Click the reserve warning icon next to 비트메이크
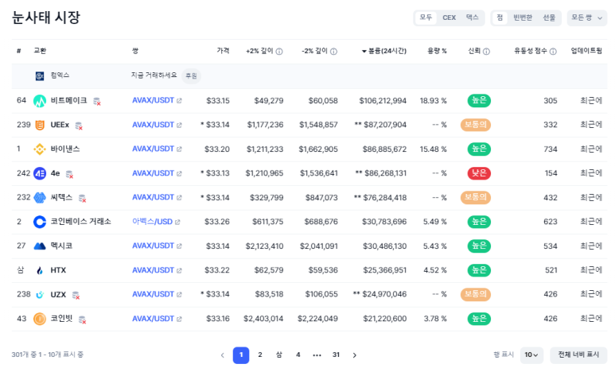Screen dimensions: 615x368 [x=97, y=102]
